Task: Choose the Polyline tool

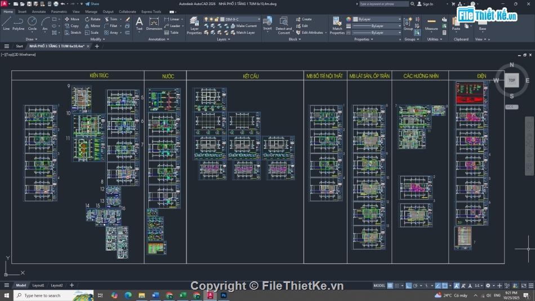Action: coord(19,23)
